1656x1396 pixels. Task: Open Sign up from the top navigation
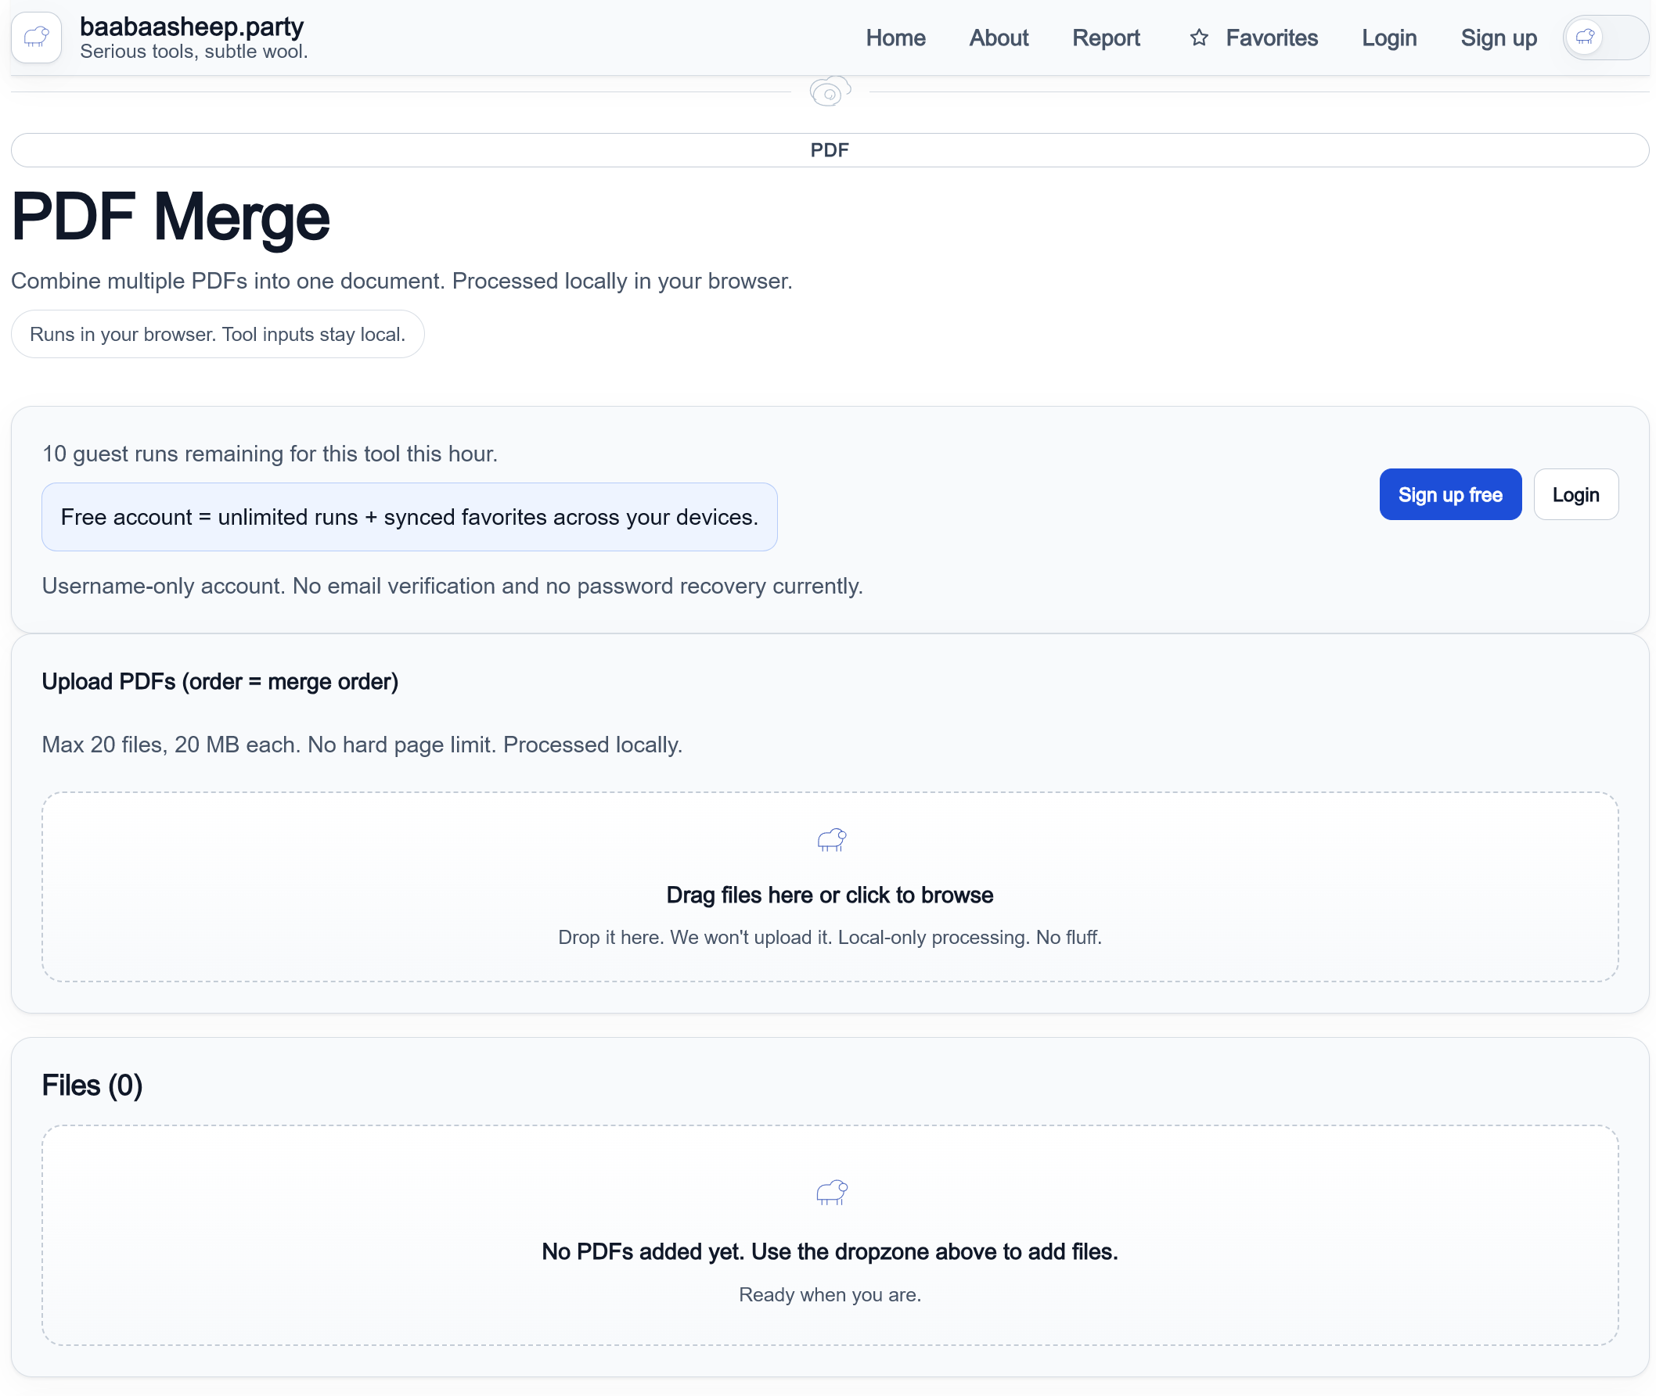coord(1498,38)
